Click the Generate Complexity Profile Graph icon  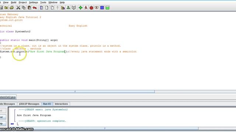(x=63, y=8)
